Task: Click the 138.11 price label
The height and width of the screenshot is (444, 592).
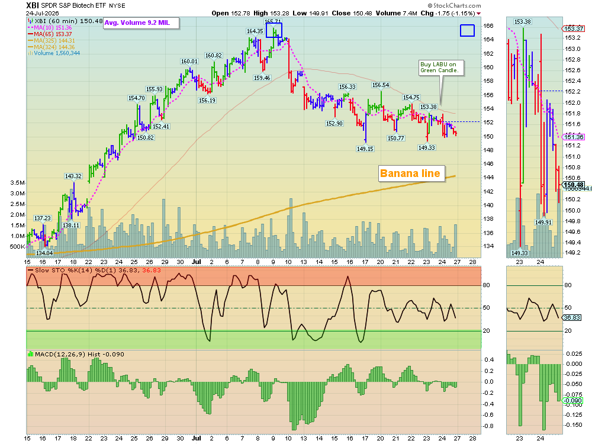Action: (x=71, y=225)
